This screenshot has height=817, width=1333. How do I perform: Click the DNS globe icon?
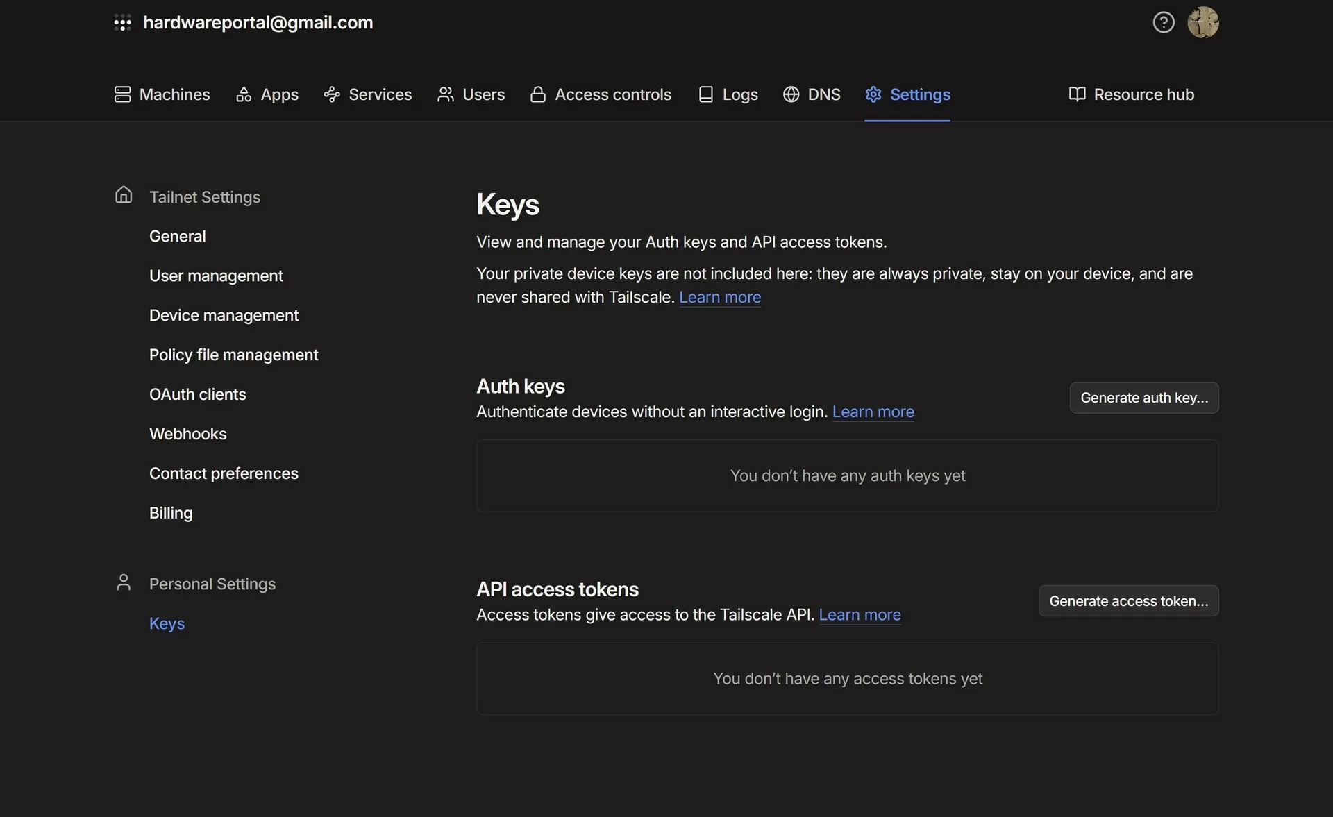tap(791, 94)
